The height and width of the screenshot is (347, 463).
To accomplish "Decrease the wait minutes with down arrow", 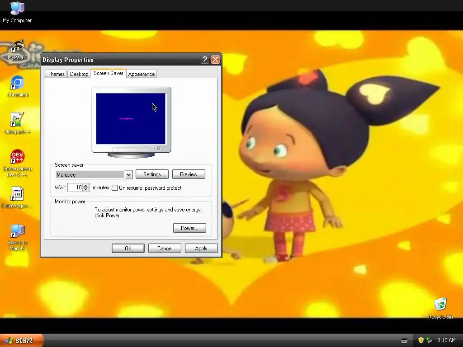I will coord(86,189).
